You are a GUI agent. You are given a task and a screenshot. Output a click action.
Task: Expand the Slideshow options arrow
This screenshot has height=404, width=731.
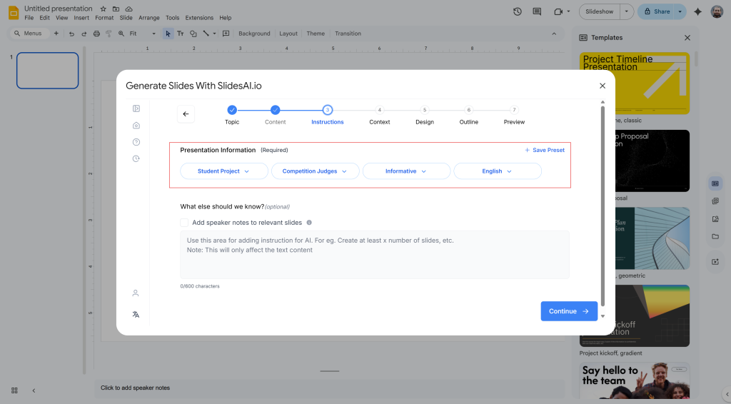[x=627, y=11]
